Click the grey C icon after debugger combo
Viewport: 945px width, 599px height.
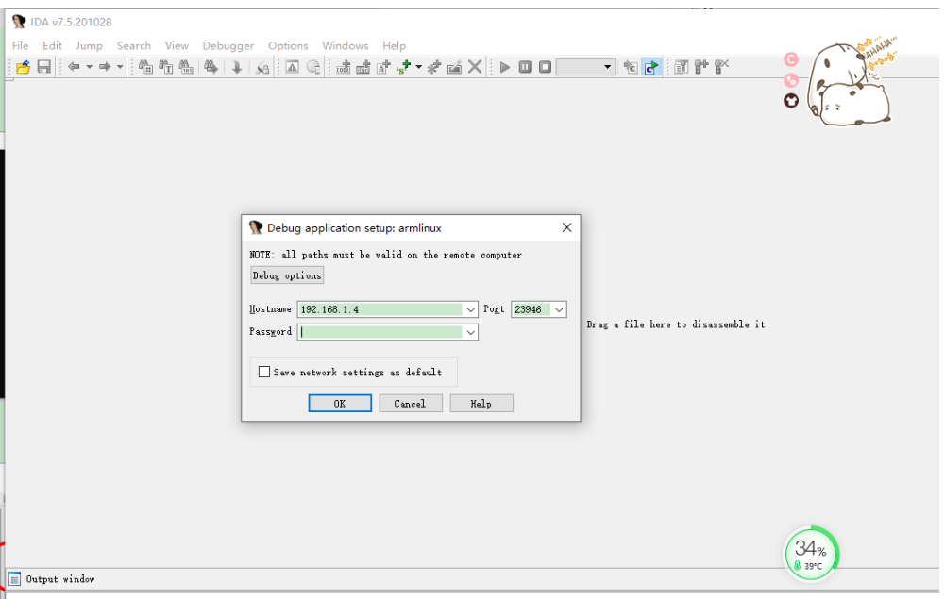pos(631,67)
